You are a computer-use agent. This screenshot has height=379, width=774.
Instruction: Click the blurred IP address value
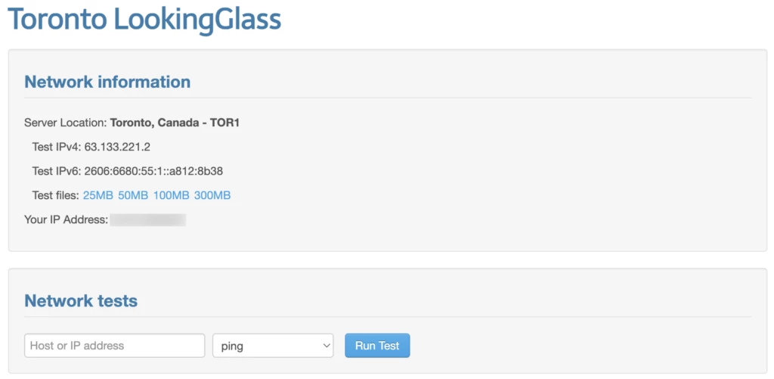pyautogui.click(x=148, y=220)
